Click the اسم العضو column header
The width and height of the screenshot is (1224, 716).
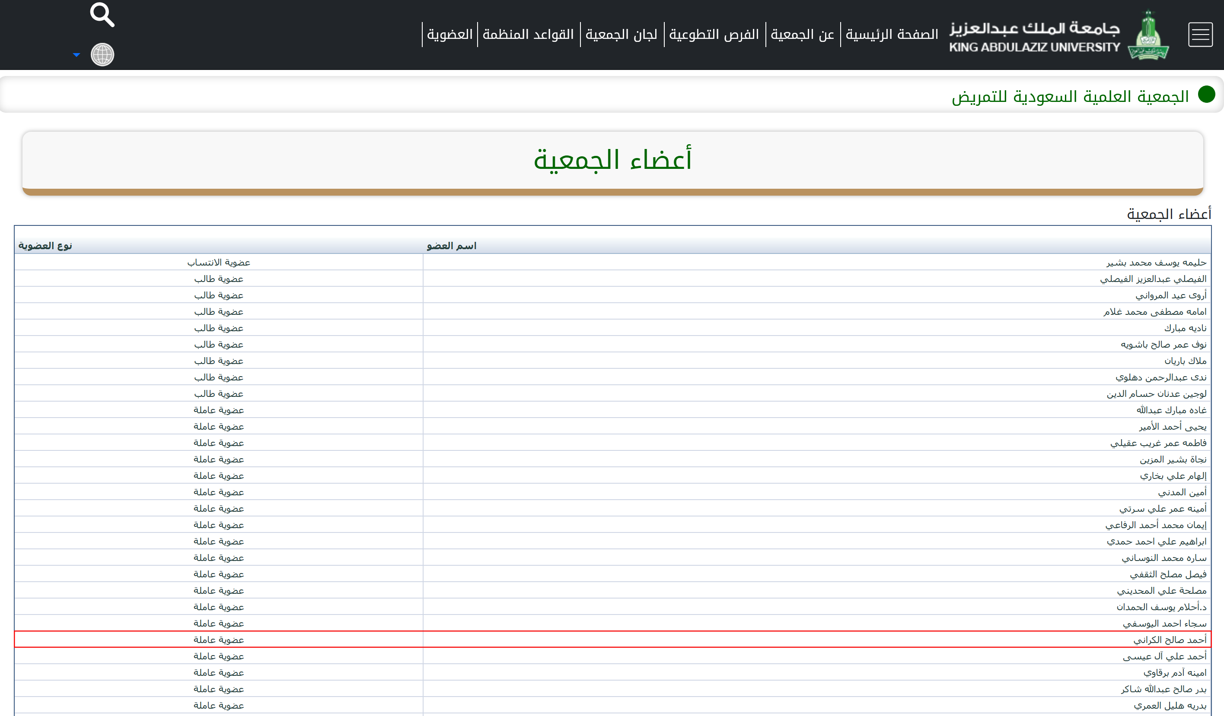tap(451, 246)
